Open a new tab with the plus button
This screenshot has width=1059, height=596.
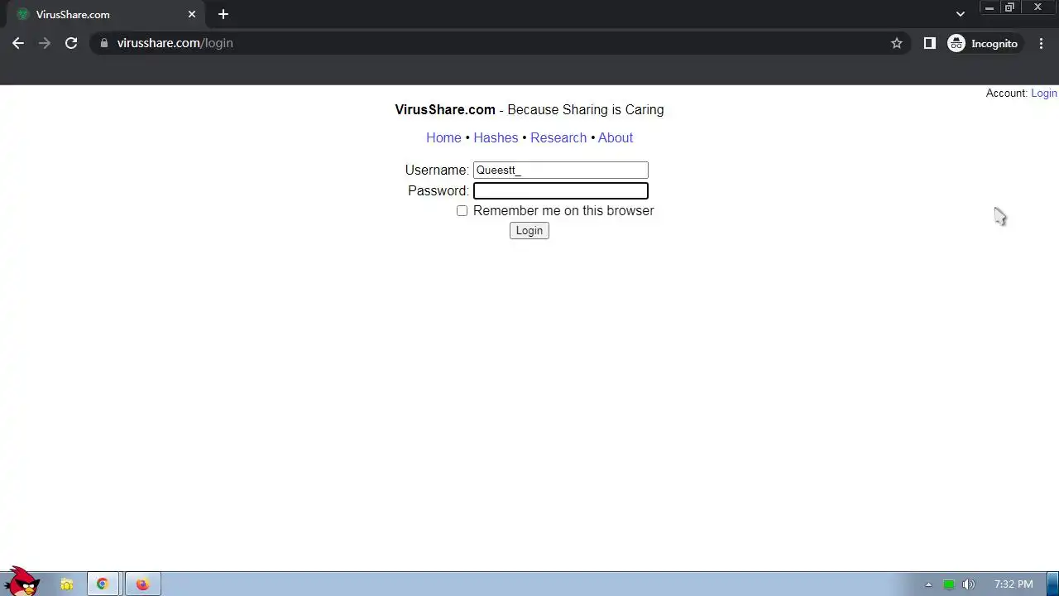pos(223,14)
